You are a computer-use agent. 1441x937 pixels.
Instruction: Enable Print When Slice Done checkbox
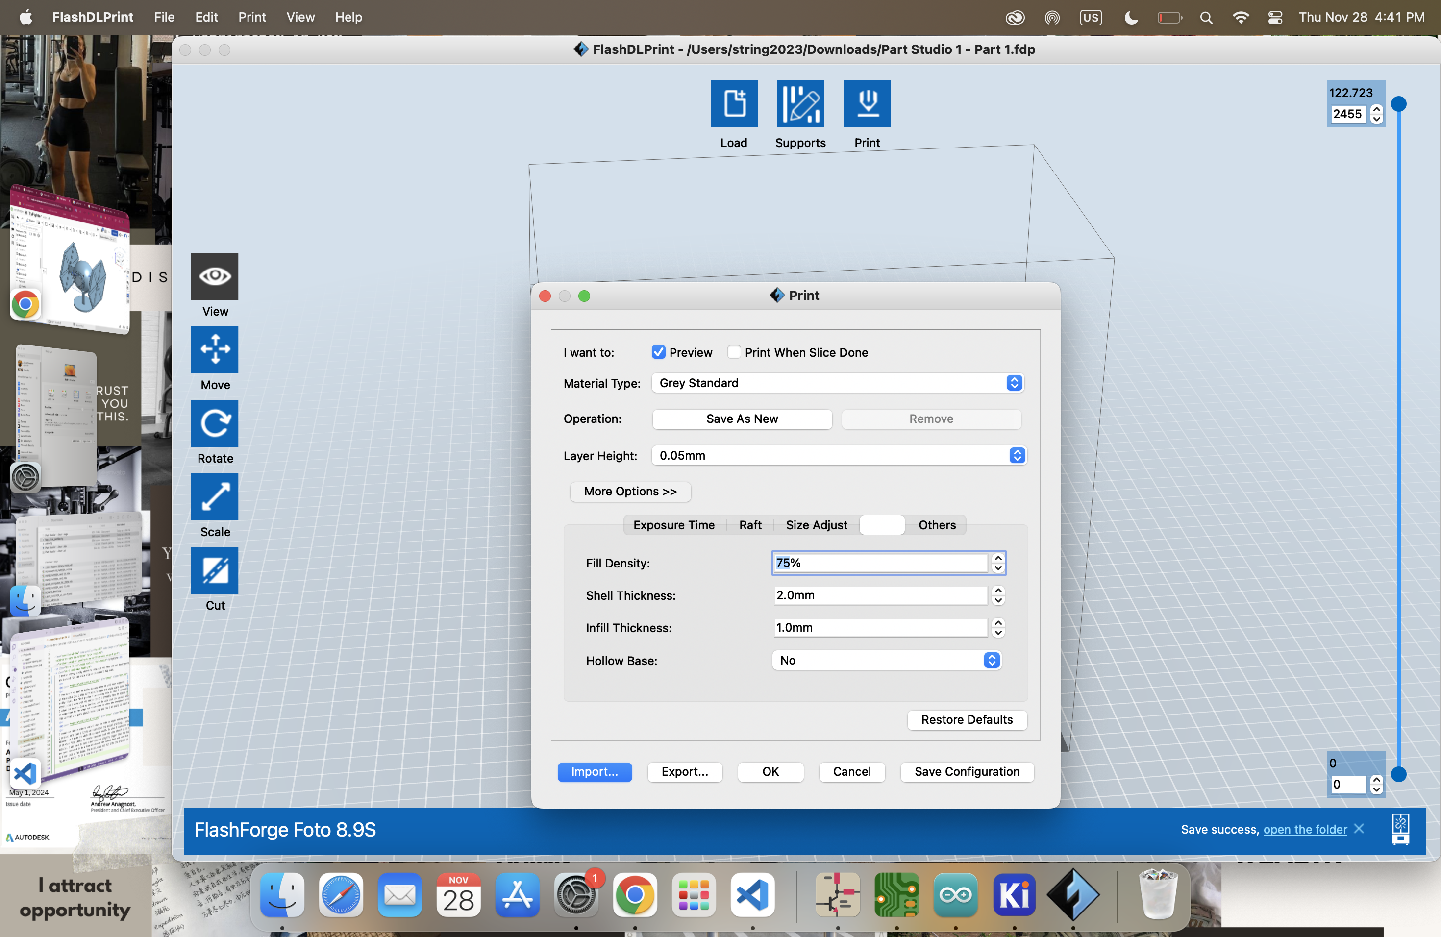[x=734, y=352]
